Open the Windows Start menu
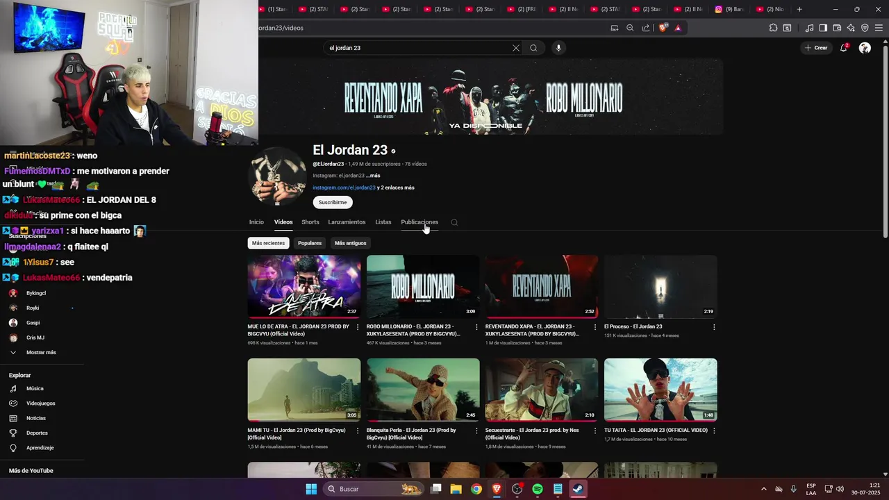This screenshot has width=889, height=500. click(x=311, y=489)
